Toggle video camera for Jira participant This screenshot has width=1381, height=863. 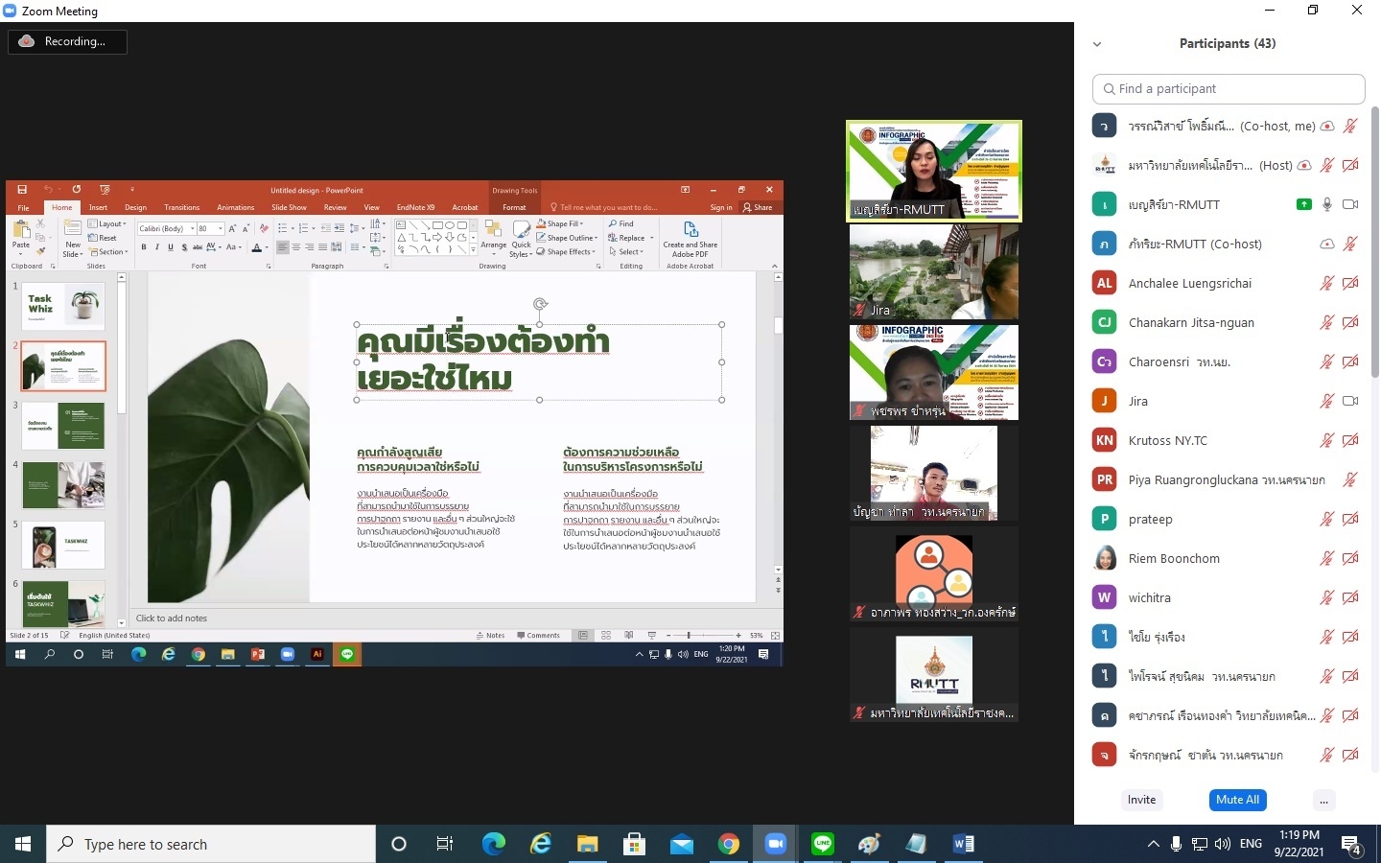click(x=1350, y=401)
